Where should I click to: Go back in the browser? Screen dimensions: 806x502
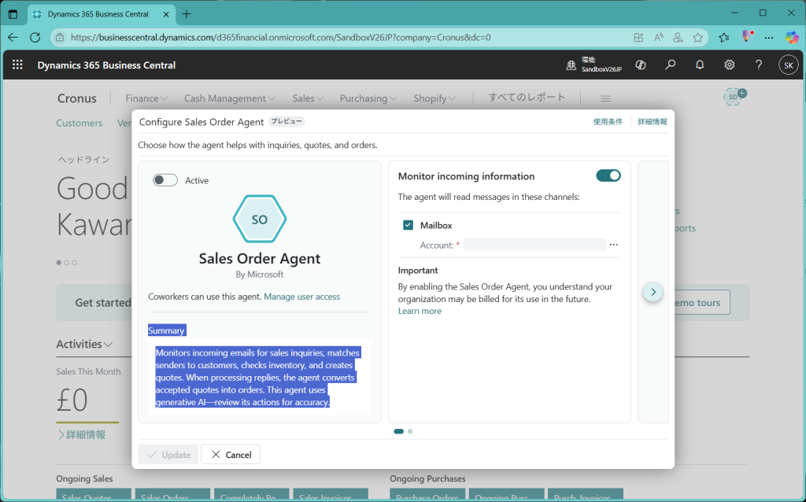[x=13, y=37]
